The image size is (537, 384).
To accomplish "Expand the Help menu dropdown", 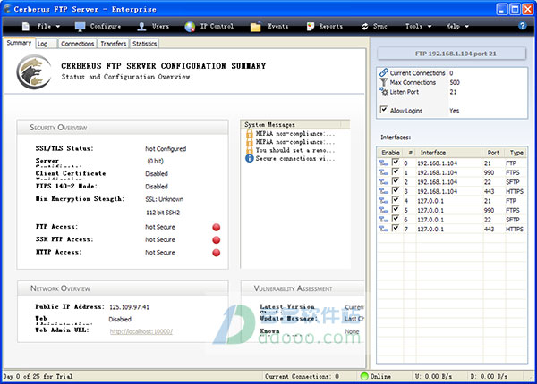I will point(457,26).
